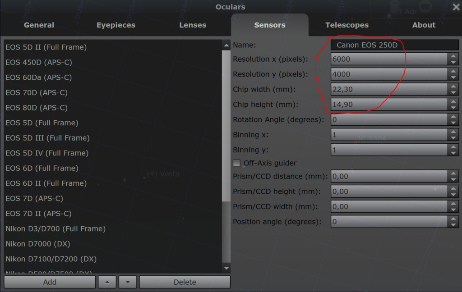This screenshot has height=292, width=462.
Task: Decrease Chip height with spinner down arrow
Action: point(453,108)
